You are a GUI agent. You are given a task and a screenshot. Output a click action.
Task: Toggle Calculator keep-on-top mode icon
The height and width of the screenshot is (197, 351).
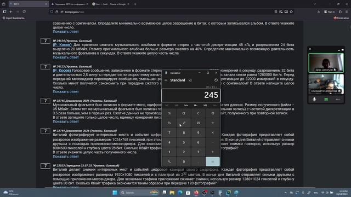190,80
